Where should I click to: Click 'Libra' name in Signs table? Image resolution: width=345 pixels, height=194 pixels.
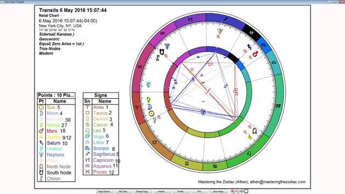(98, 142)
